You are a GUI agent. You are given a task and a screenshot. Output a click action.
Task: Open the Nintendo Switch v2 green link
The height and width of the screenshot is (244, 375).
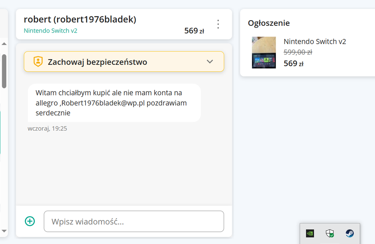(x=50, y=31)
